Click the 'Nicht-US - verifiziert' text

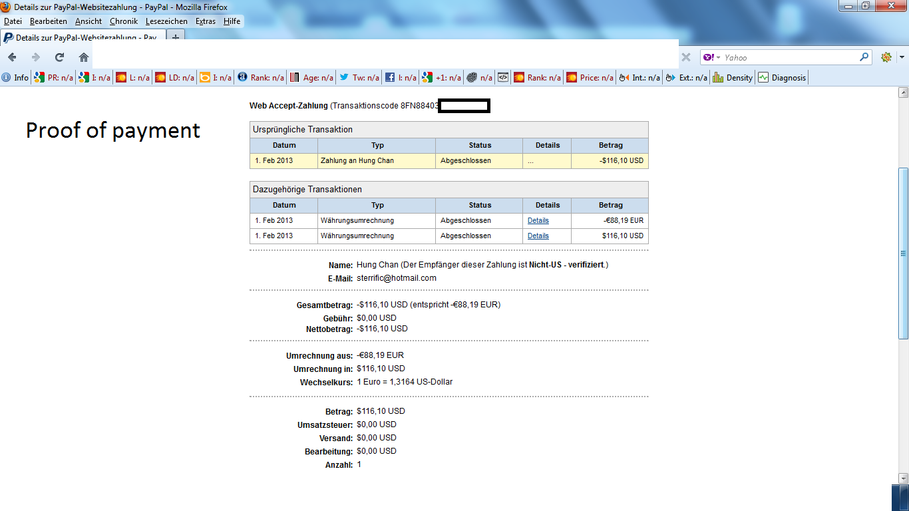point(567,265)
